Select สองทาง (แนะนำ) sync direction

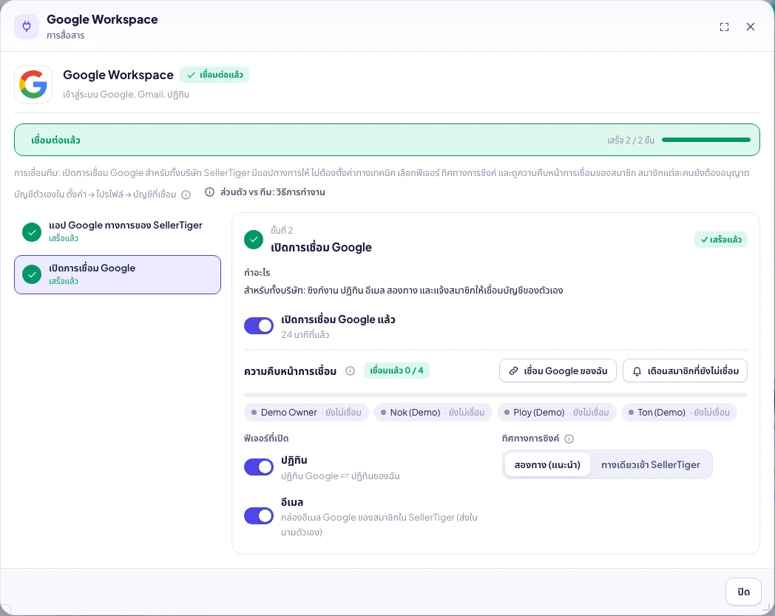tap(547, 464)
